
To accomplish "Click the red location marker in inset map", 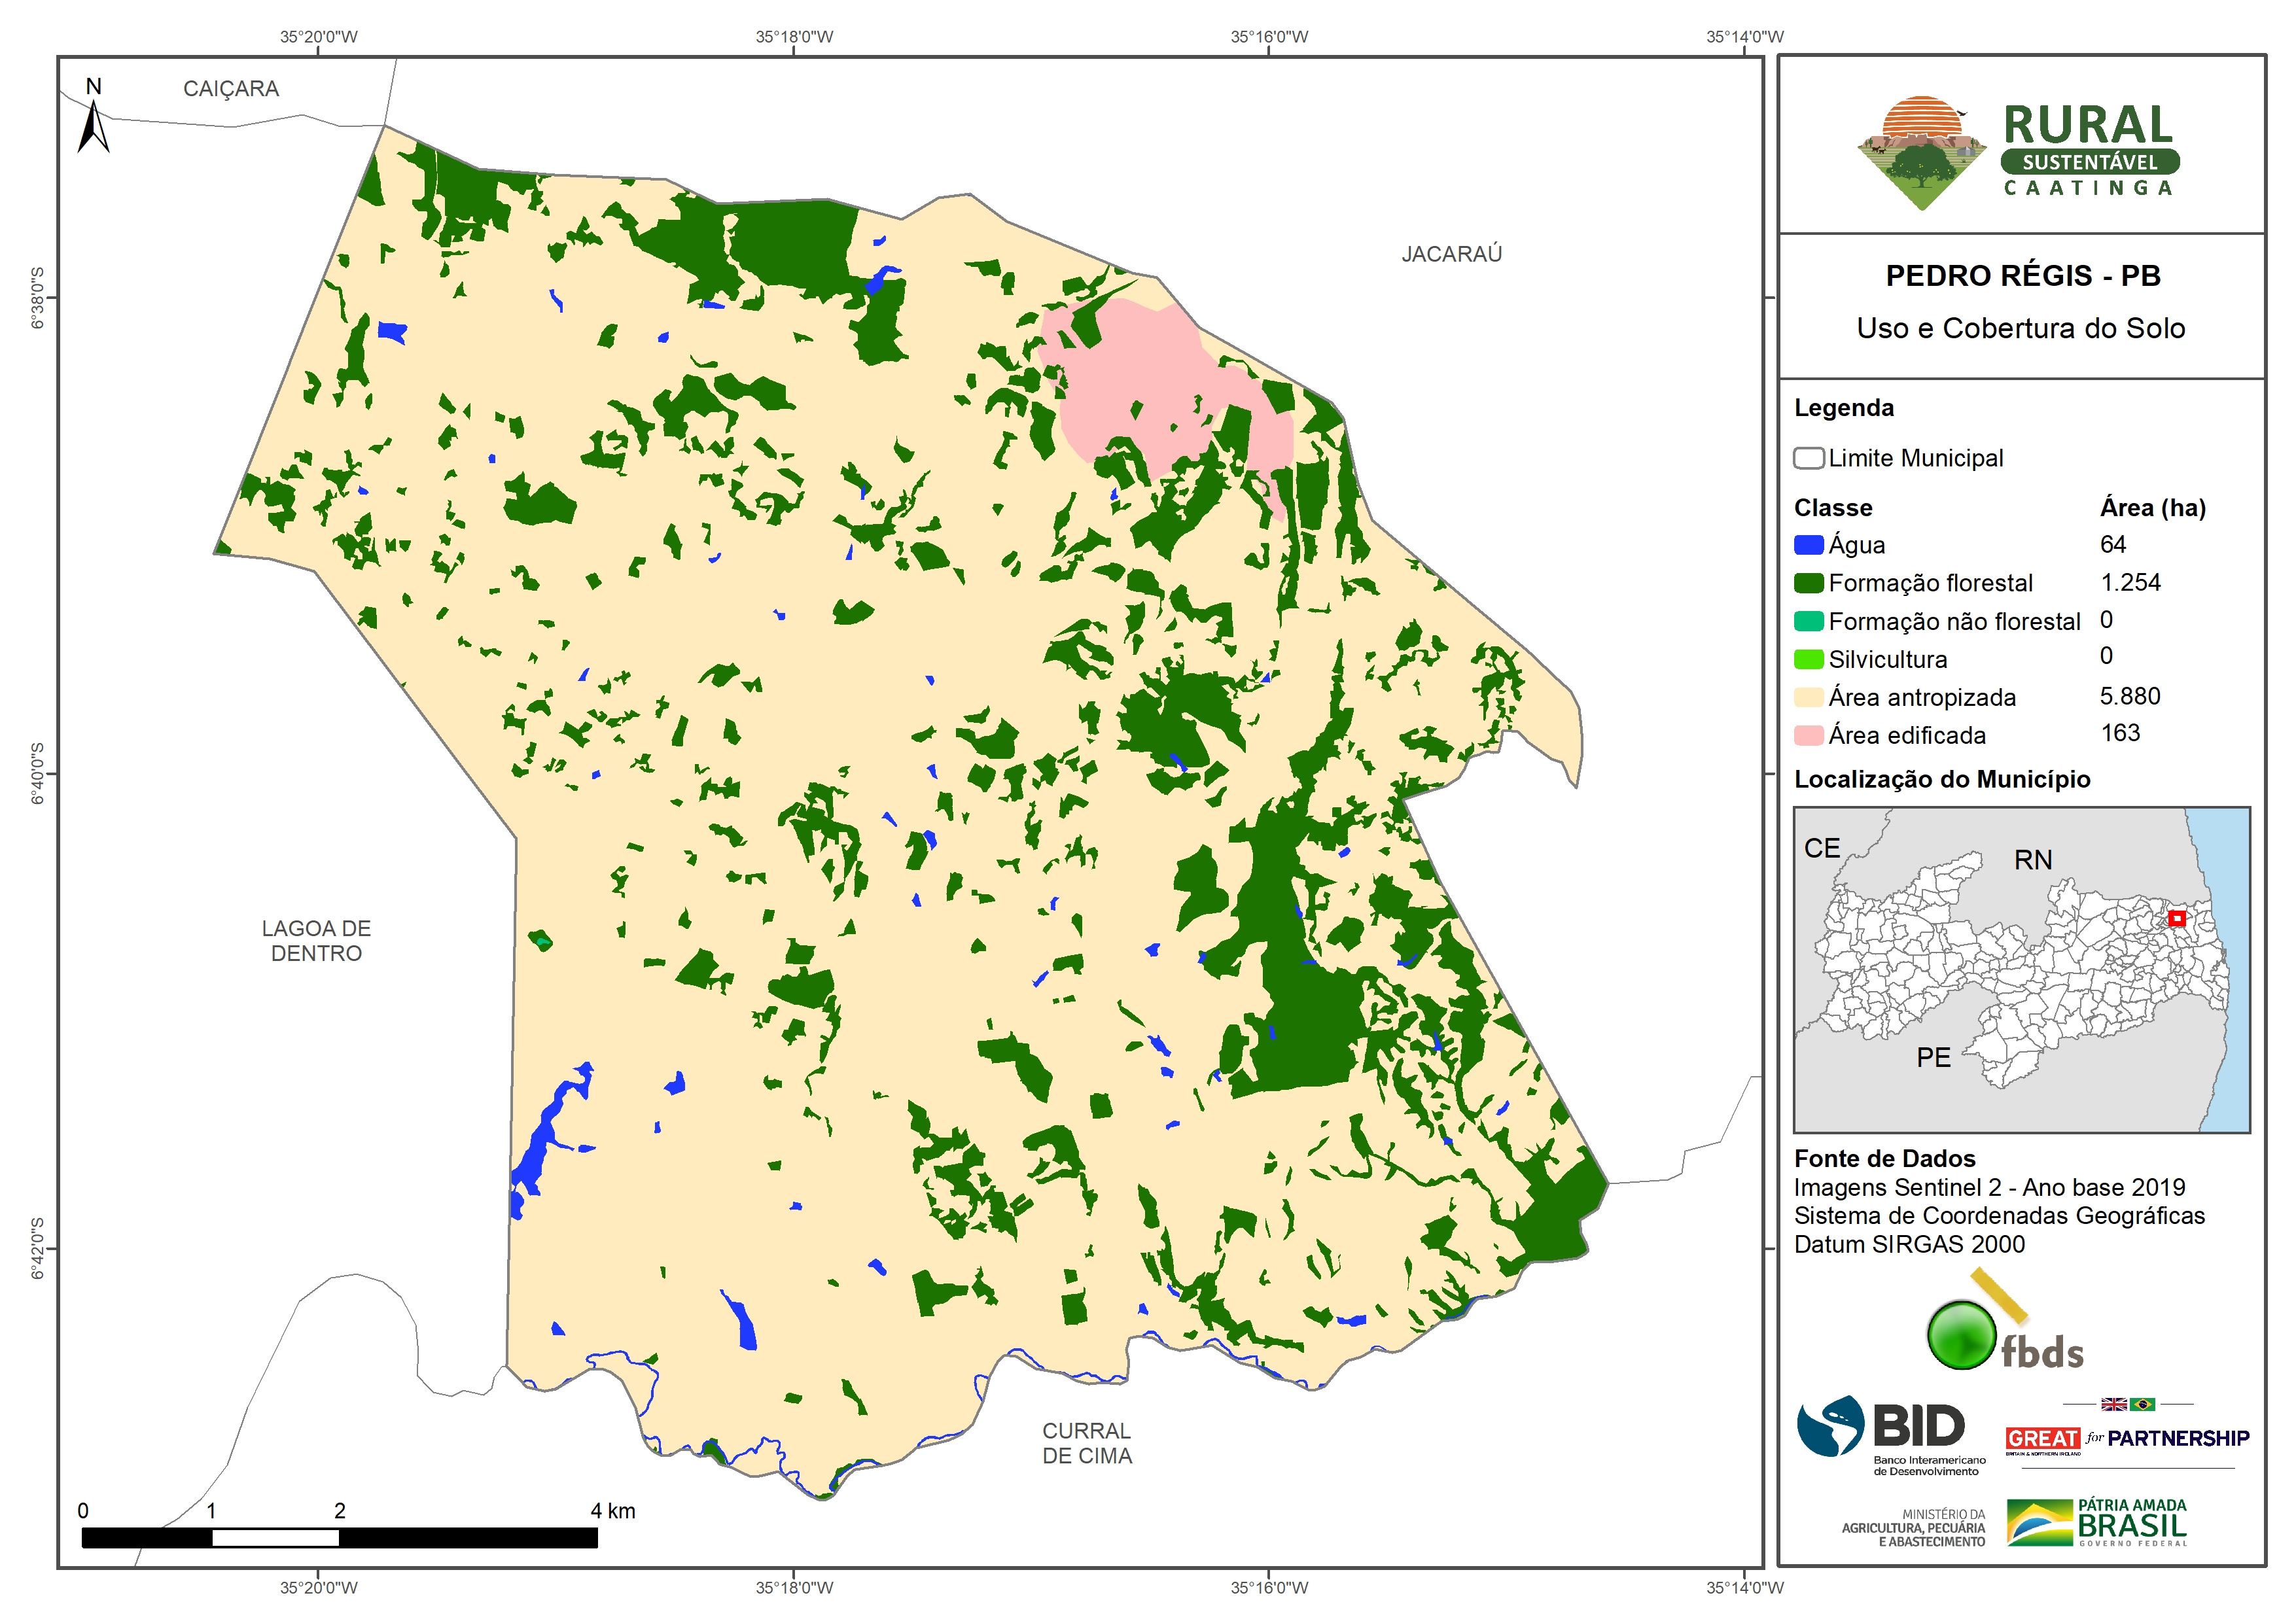I will coord(2176,918).
